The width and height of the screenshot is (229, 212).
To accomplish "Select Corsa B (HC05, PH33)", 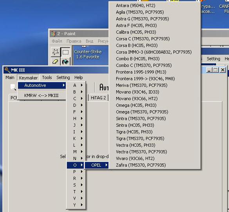I will point(155,45).
